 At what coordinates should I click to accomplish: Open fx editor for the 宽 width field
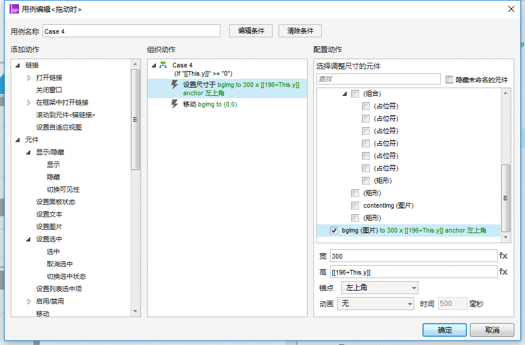[x=503, y=256]
